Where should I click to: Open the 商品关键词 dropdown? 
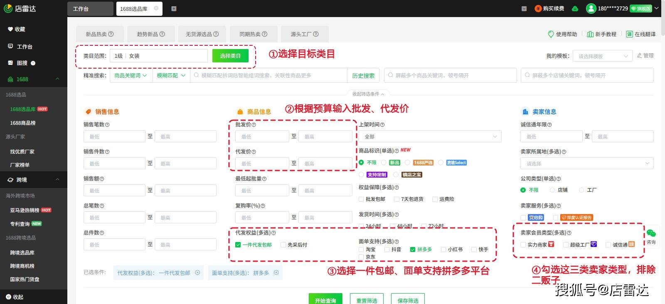point(131,75)
